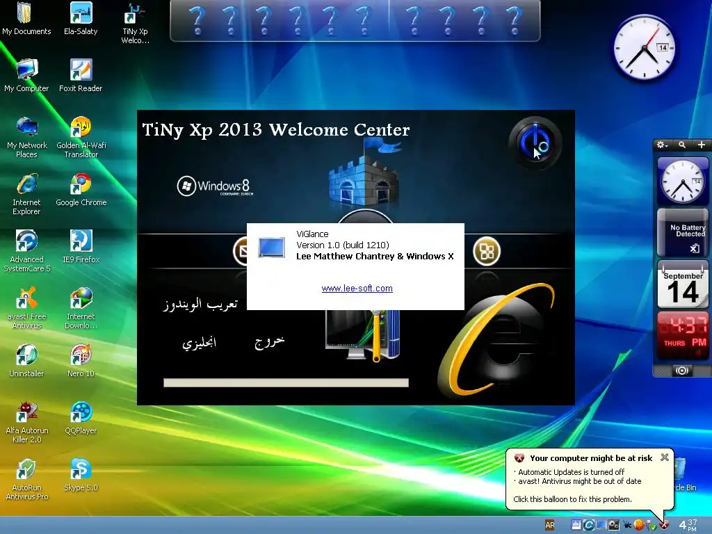Image resolution: width=712 pixels, height=534 pixels.
Task: Click the انجليزي option
Action: click(199, 342)
